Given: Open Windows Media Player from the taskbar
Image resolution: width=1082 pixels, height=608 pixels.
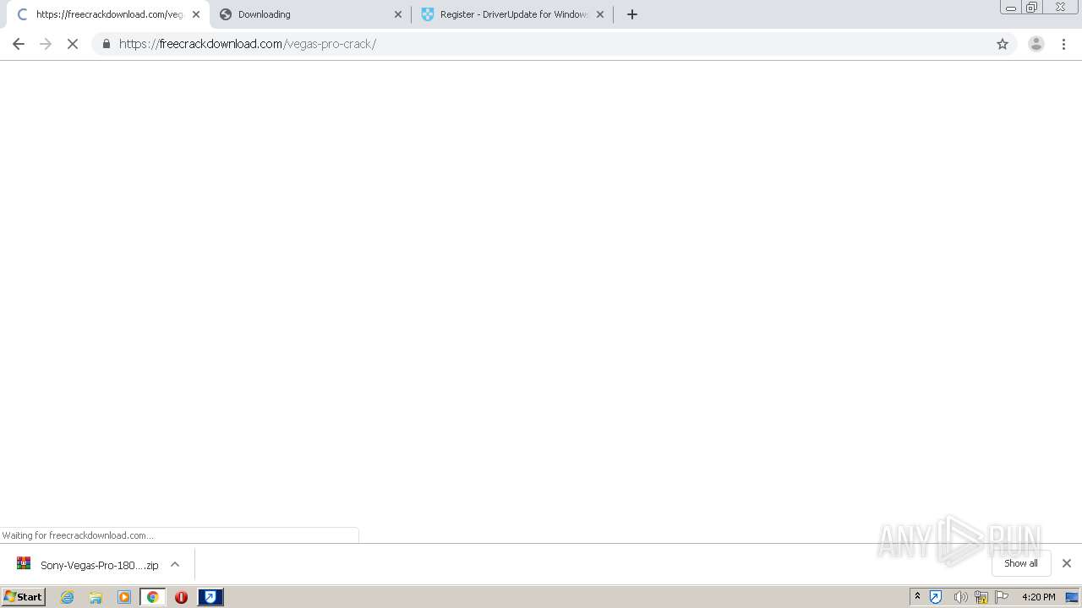Looking at the screenshot, I should coord(124,597).
